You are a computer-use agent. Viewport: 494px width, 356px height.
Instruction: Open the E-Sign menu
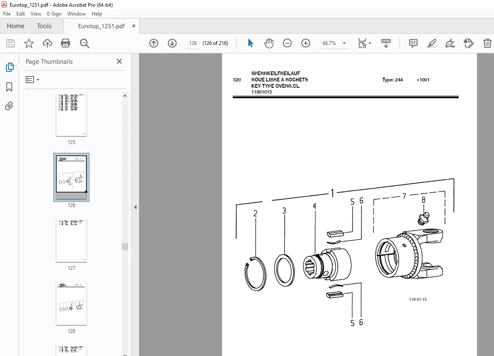(54, 14)
